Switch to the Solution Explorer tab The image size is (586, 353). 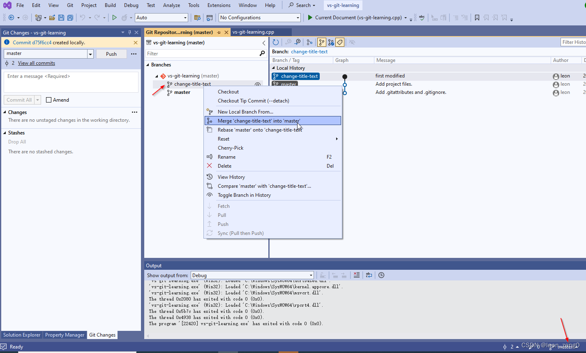coord(22,335)
